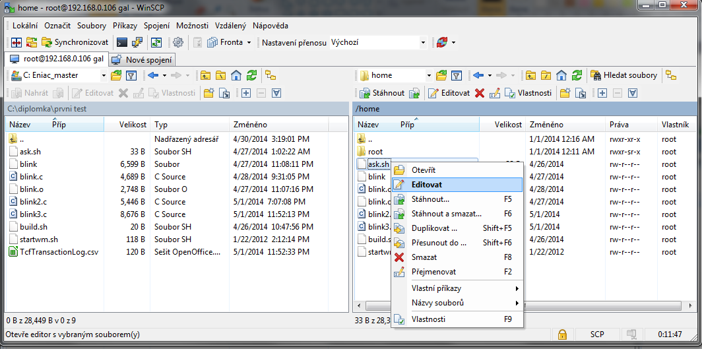Go back in the remote panel

click(478, 75)
